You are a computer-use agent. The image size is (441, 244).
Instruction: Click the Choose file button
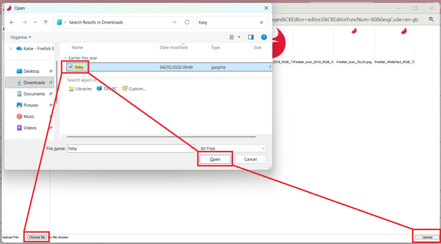(x=37, y=237)
